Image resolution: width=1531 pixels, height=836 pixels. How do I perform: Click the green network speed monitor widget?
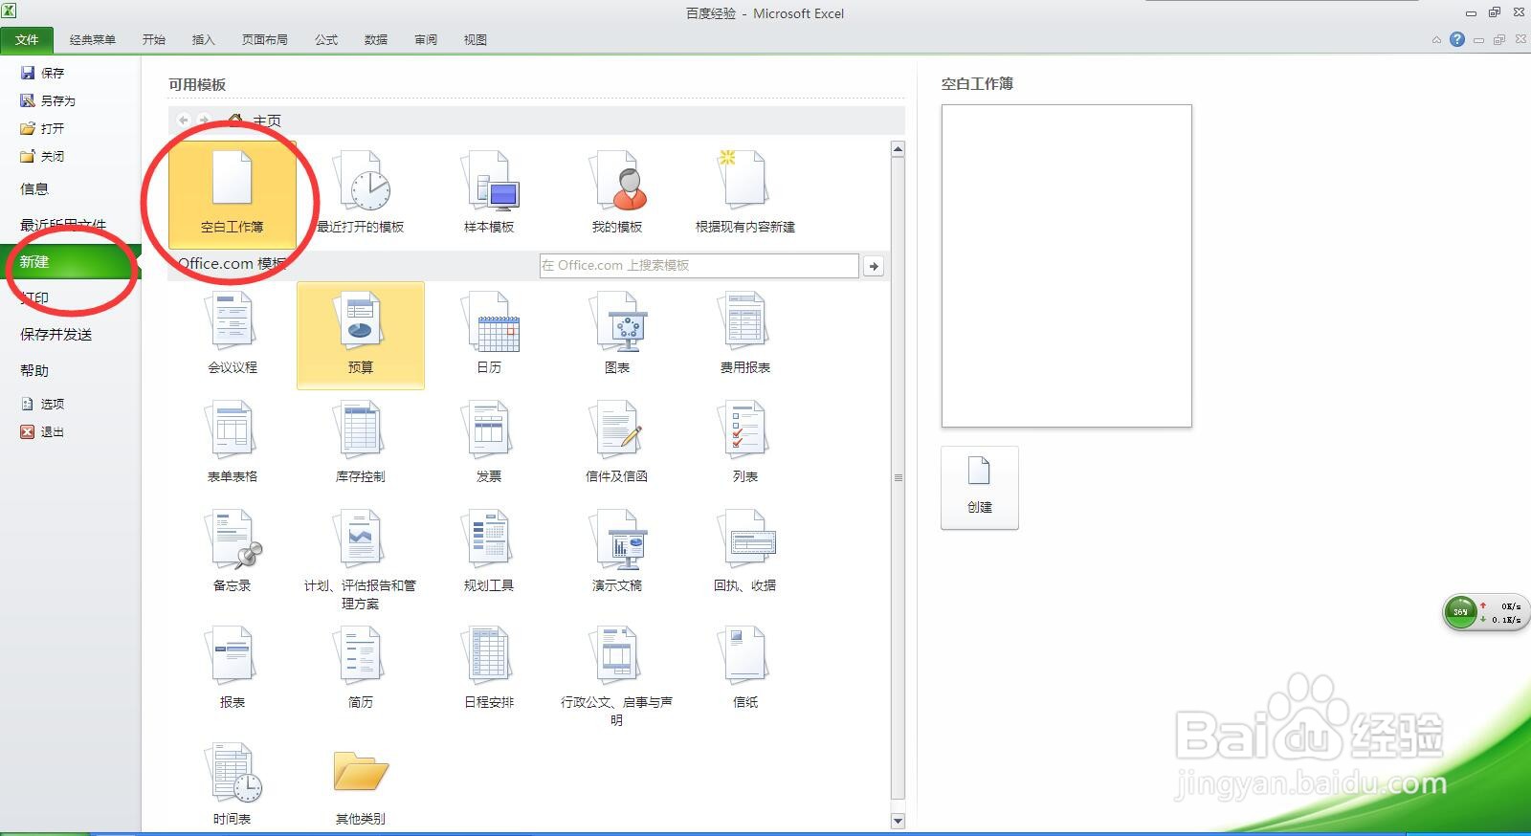(1485, 612)
